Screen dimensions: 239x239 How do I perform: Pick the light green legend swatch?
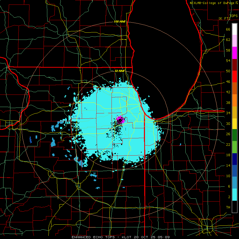(234, 147)
